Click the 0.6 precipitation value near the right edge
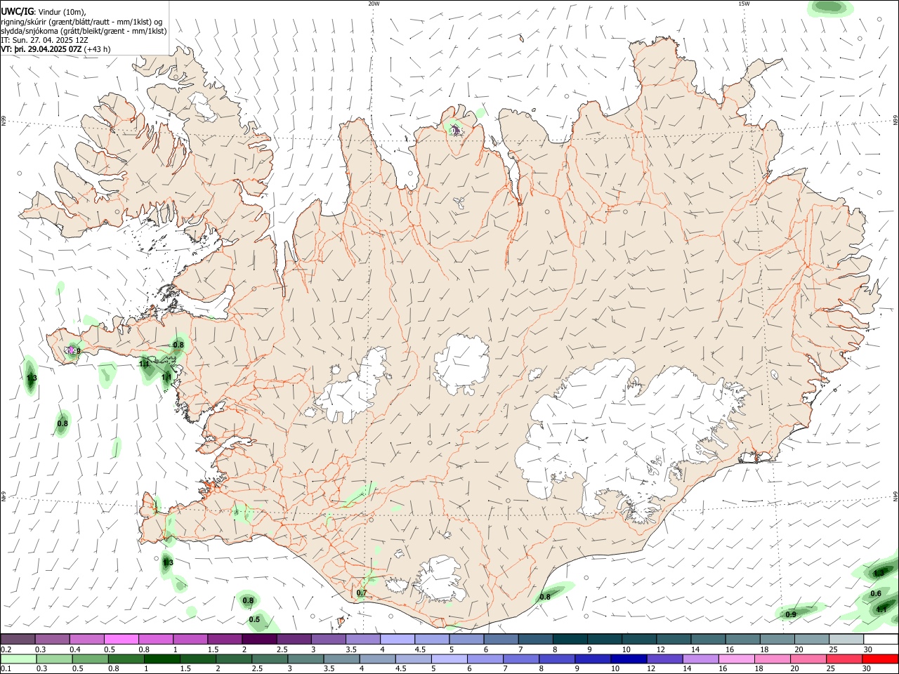Image resolution: width=899 pixels, height=674 pixels. 876,593
